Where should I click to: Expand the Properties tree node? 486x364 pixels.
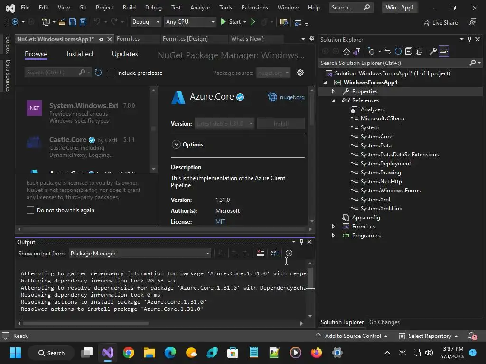(x=333, y=91)
